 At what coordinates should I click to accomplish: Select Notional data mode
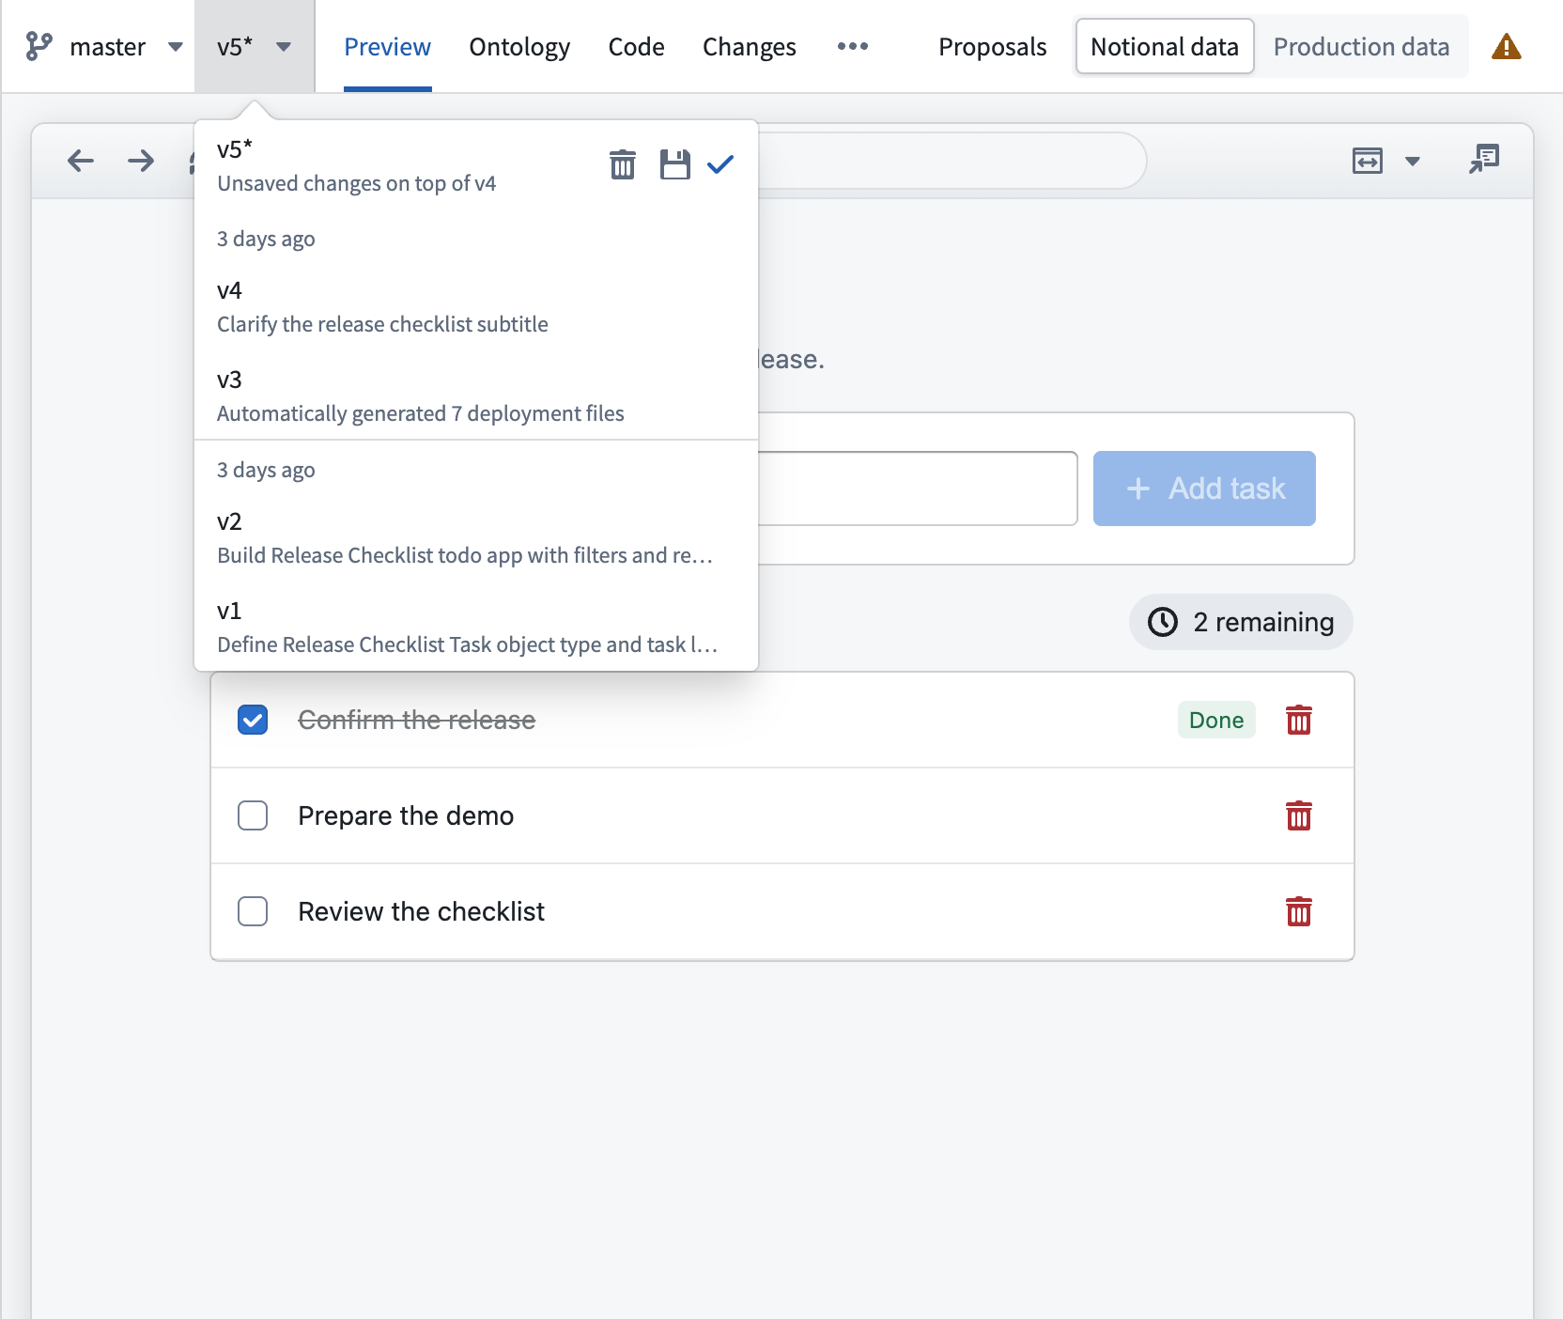(1165, 46)
